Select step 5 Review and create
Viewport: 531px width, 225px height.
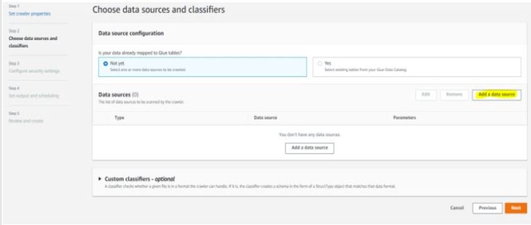[x=26, y=121]
